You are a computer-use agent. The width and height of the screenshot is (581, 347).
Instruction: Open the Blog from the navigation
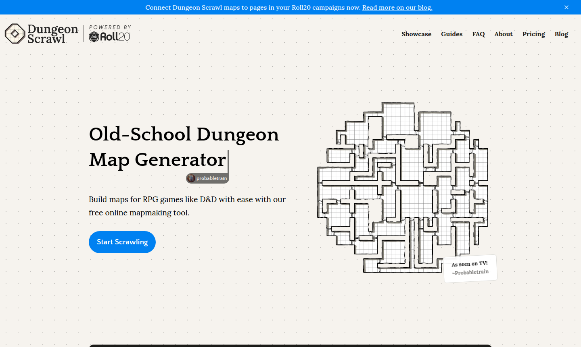pyautogui.click(x=561, y=34)
